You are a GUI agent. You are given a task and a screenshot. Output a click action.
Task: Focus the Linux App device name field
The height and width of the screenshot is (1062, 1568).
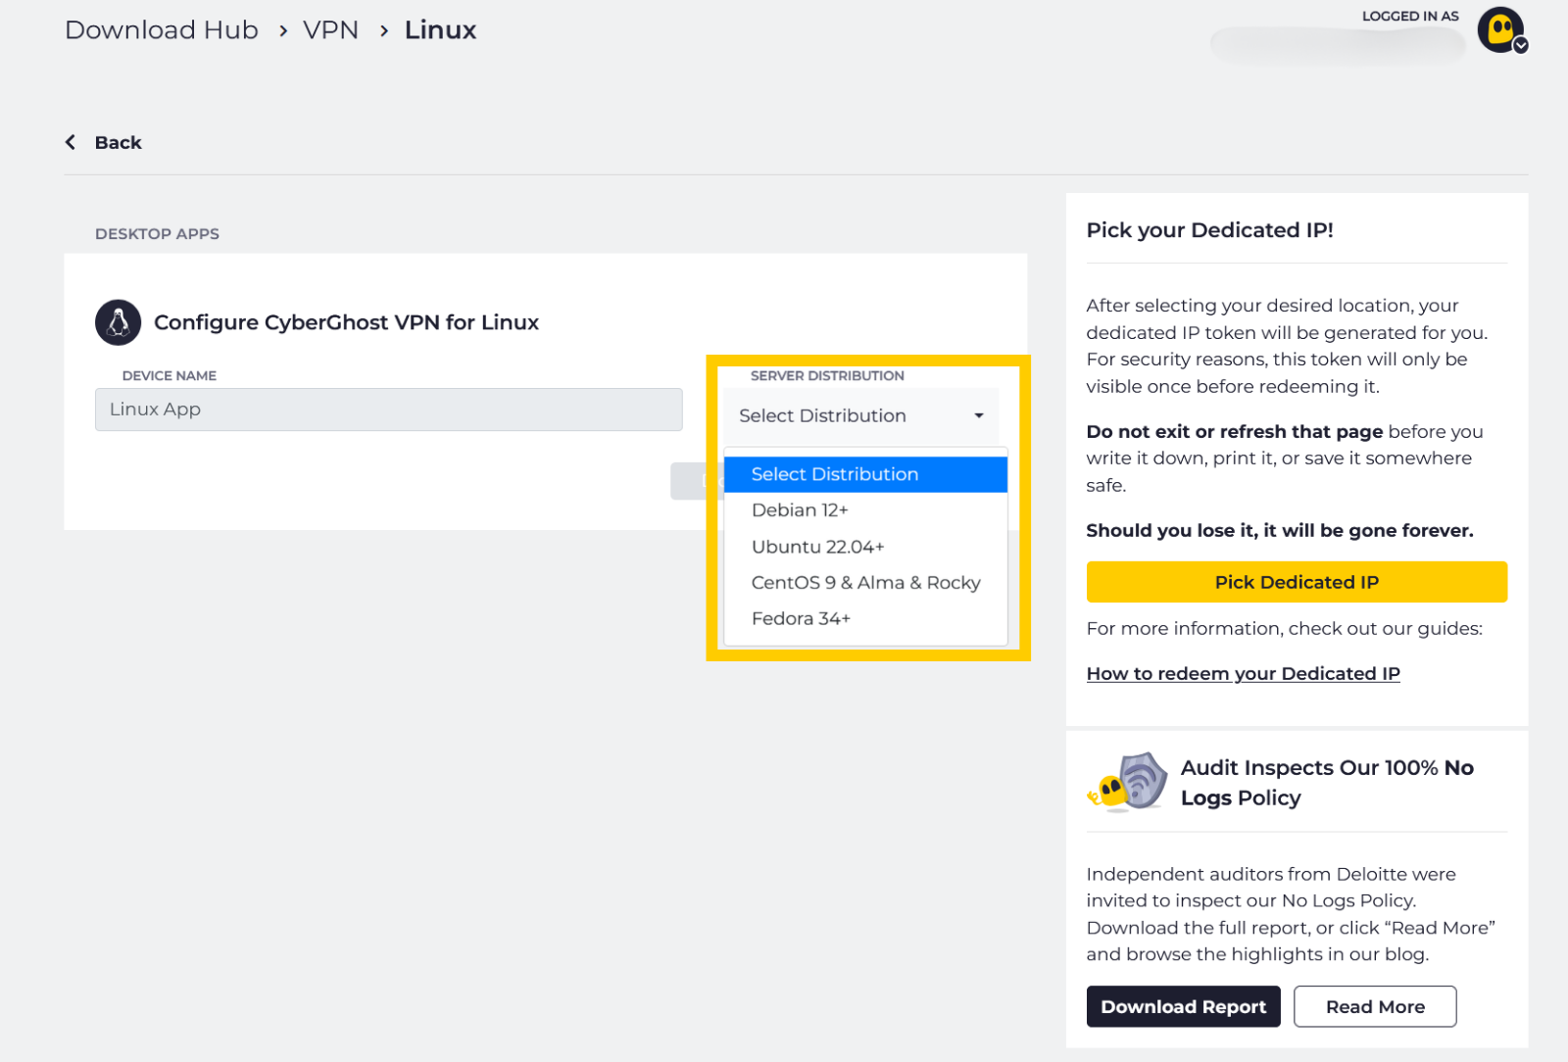click(x=388, y=410)
